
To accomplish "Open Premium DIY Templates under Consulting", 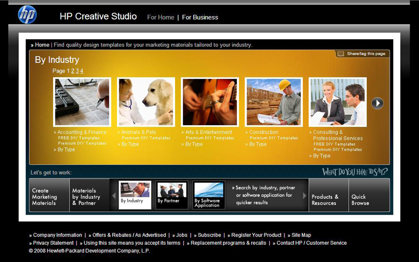I will coord(338,149).
